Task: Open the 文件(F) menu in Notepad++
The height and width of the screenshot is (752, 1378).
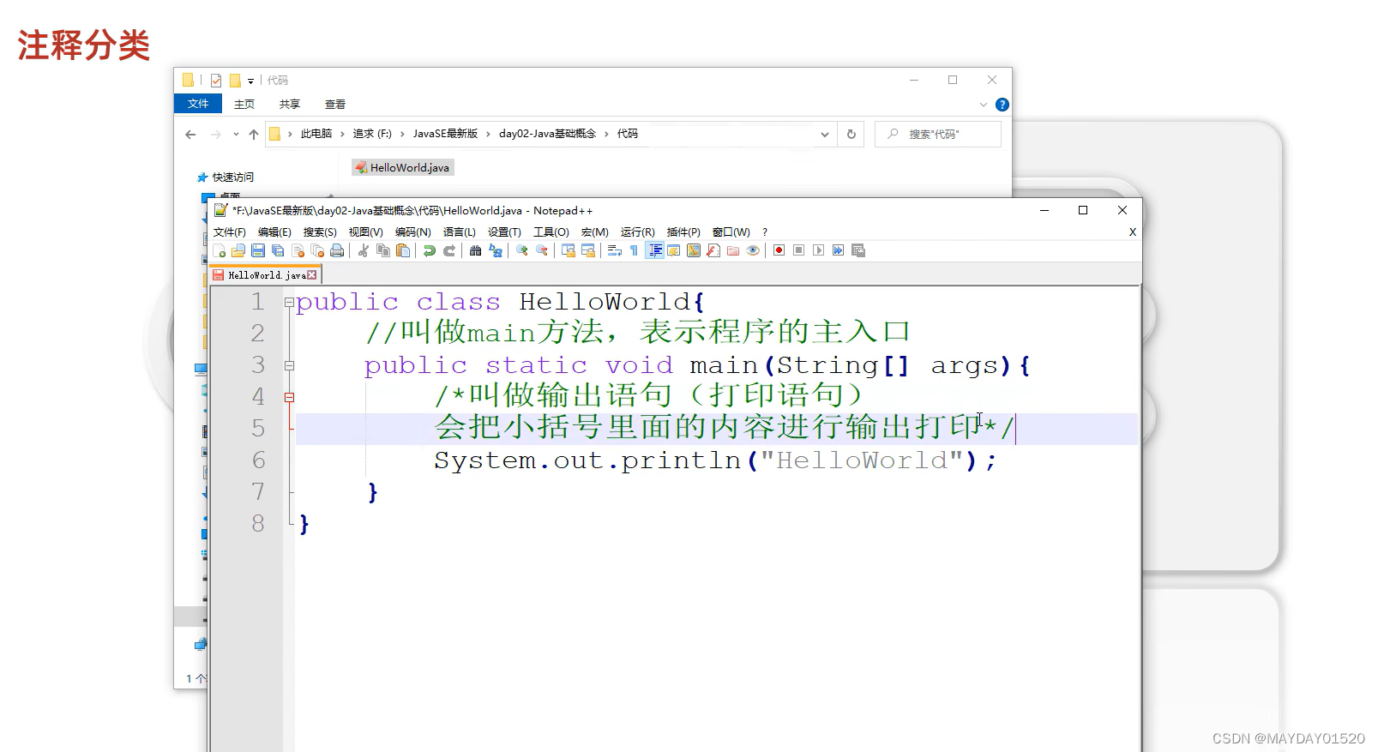Action: pos(230,232)
